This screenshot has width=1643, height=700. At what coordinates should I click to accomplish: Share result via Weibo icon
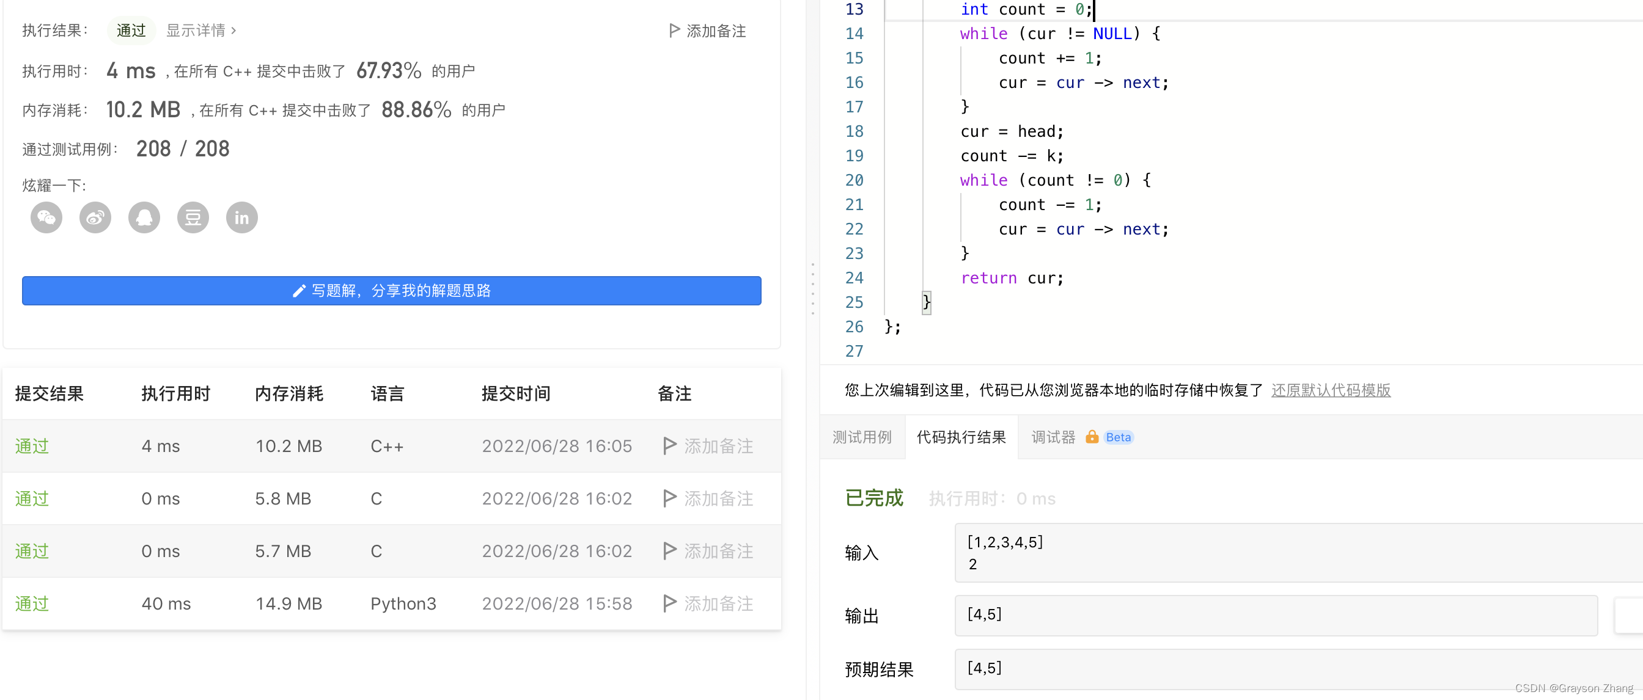click(95, 218)
